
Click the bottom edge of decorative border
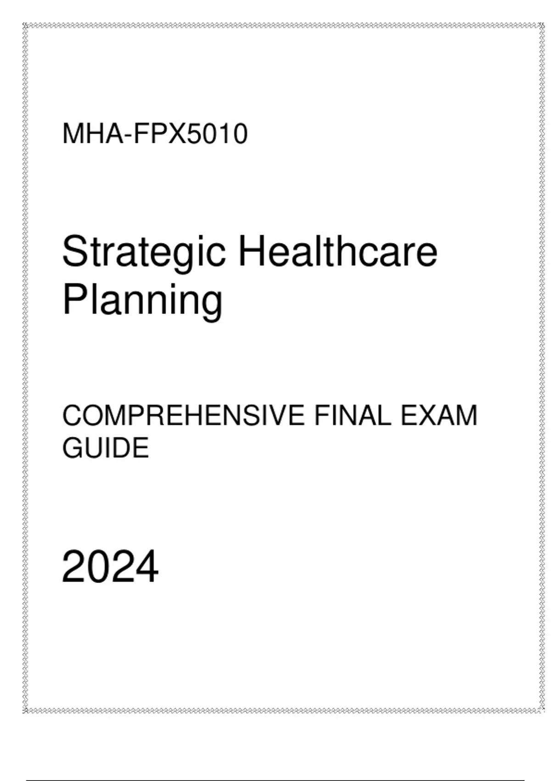pos(283,710)
